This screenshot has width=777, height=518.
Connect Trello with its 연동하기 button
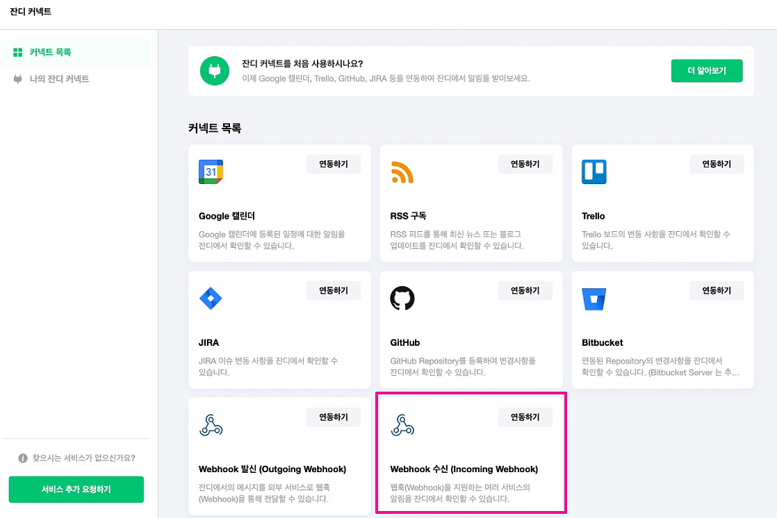click(x=717, y=164)
